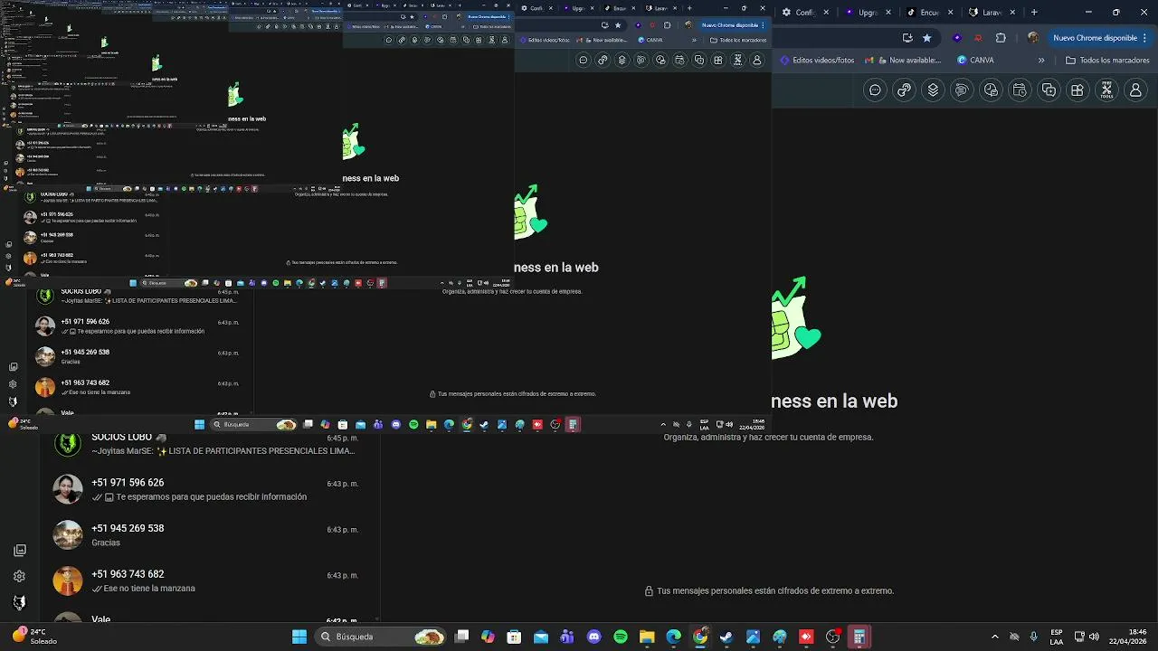Open the clock-with-message scheduler in outermost WhatsApp toolbar

(x=991, y=90)
